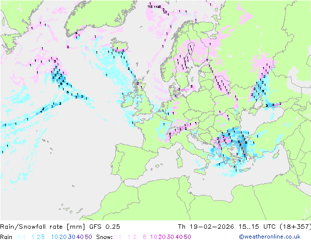
Task: Select the Snow legend value 5
Action: point(145,237)
